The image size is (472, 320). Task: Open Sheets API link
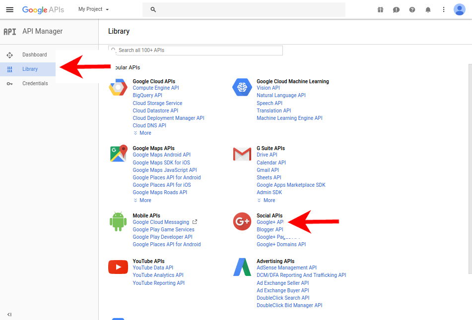pyautogui.click(x=269, y=177)
